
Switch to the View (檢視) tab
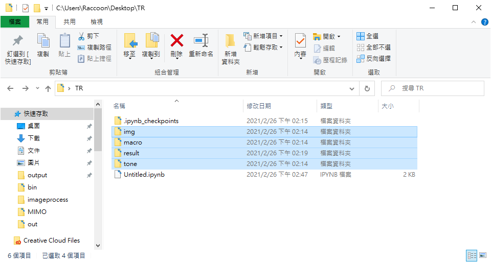(97, 22)
